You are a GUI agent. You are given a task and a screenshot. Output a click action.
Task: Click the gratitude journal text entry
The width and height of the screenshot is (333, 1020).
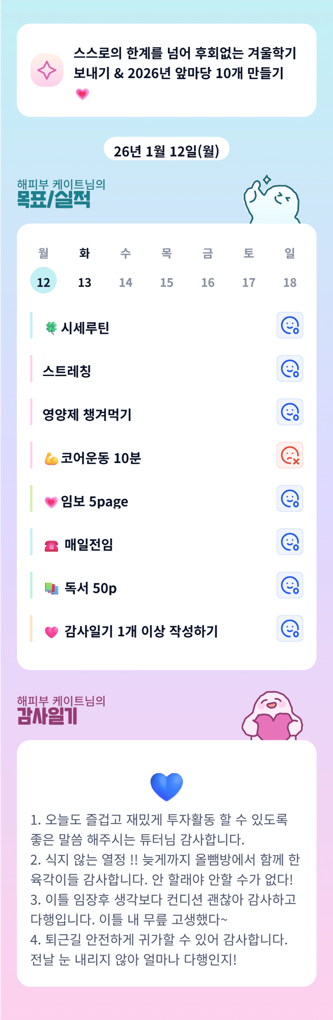click(x=166, y=889)
